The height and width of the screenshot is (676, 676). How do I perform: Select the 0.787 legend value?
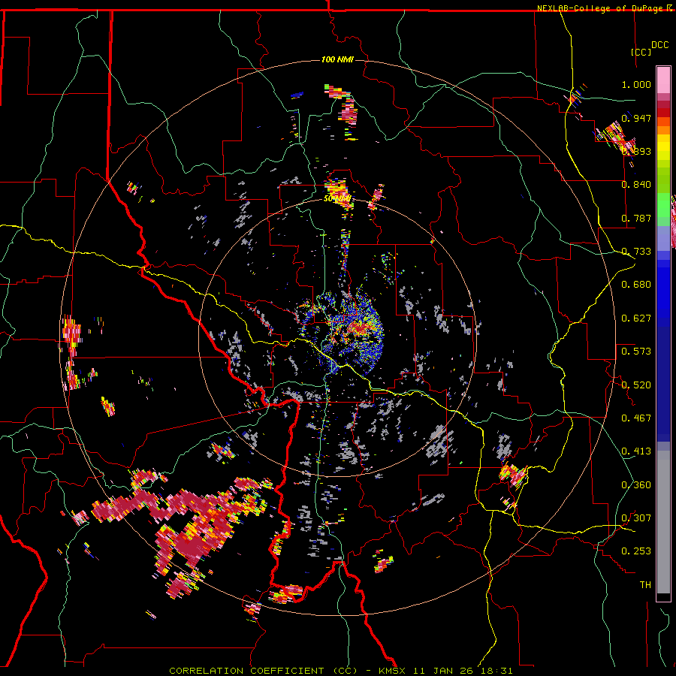636,218
